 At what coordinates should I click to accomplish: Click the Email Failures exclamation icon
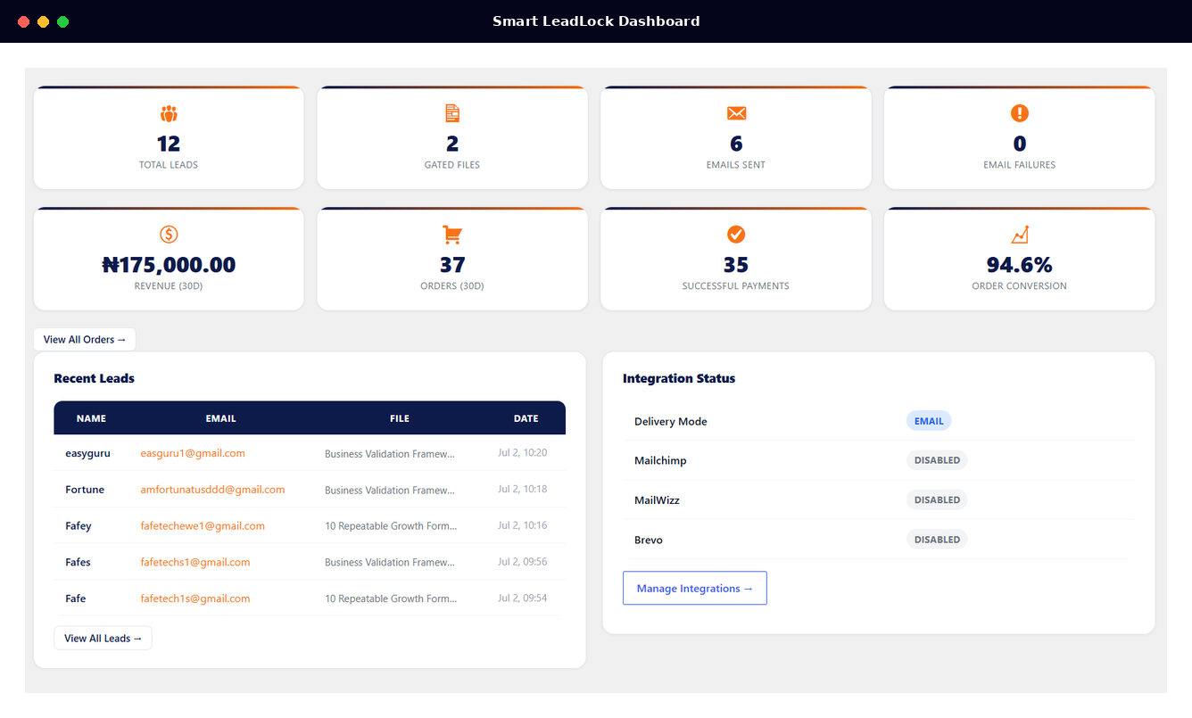[x=1020, y=113]
